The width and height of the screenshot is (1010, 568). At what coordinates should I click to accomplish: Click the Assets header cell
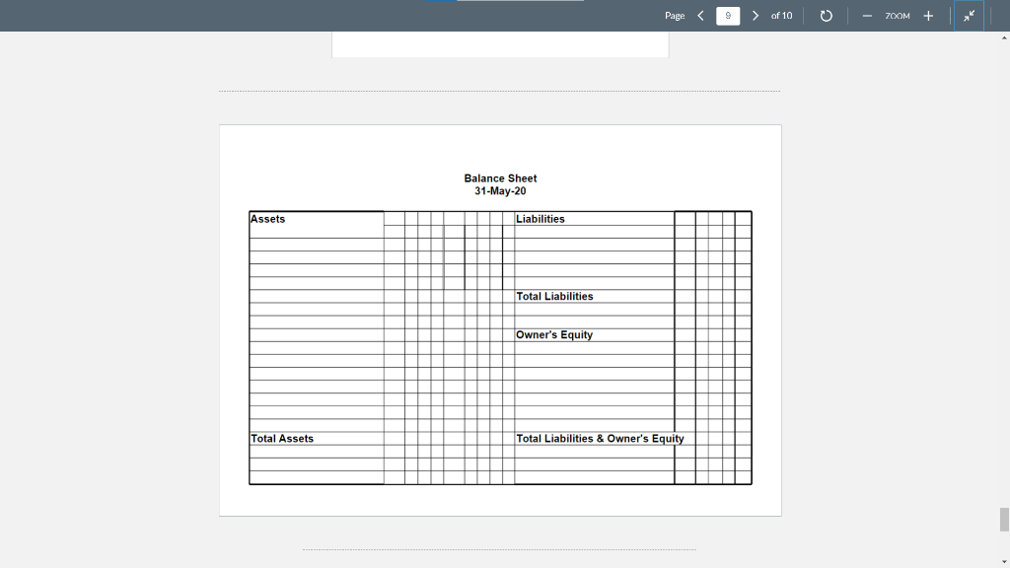tap(267, 219)
